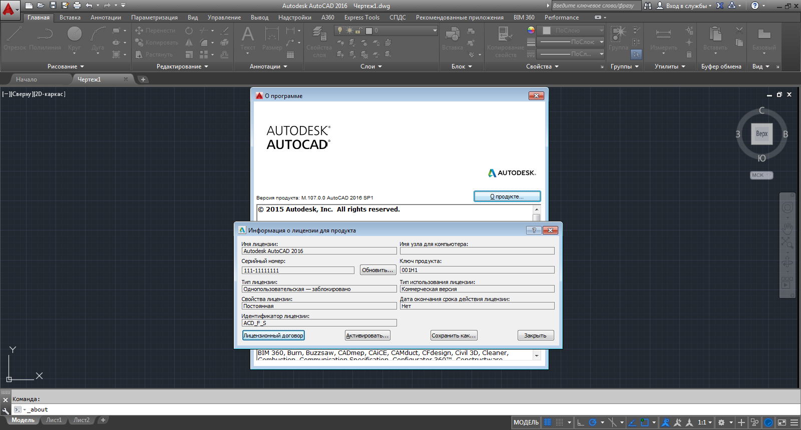Click the Autodesk Exchange X icon in title bar
The image size is (801, 430).
coord(720,5)
